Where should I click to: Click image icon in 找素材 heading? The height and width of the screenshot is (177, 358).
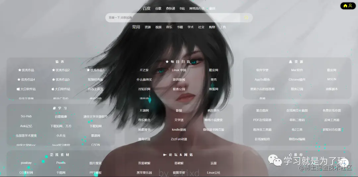[52, 155]
